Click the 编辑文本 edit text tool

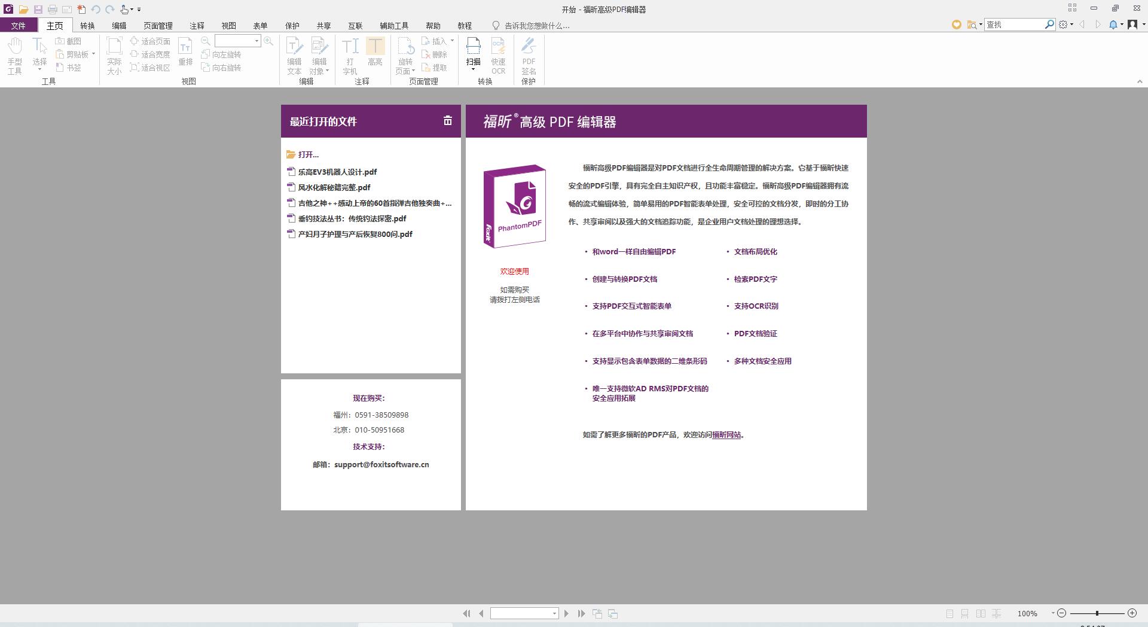click(294, 56)
